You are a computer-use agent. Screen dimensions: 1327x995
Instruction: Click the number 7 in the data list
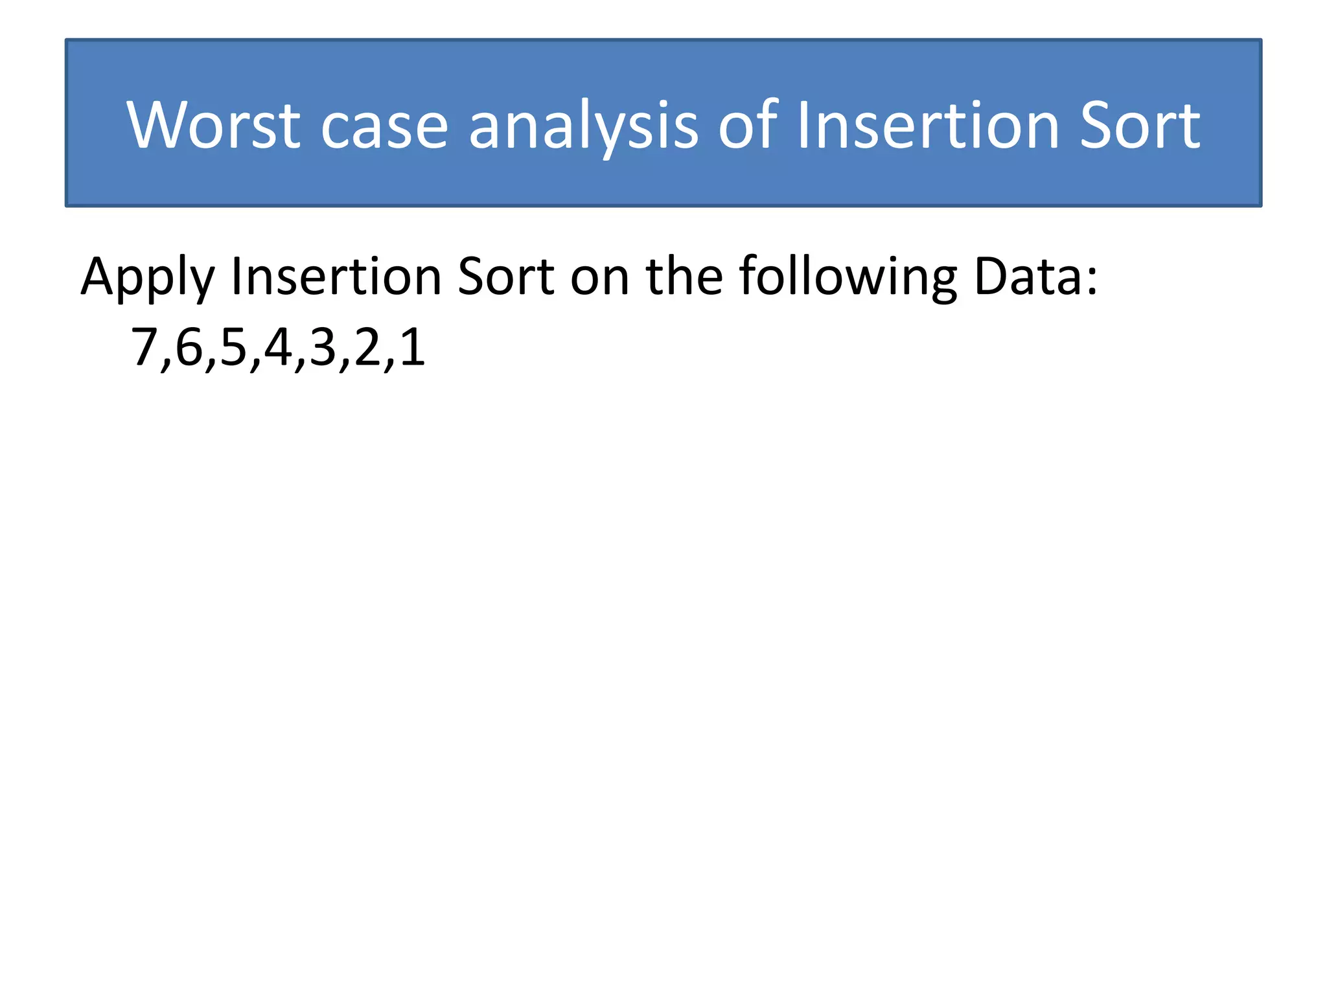144,348
